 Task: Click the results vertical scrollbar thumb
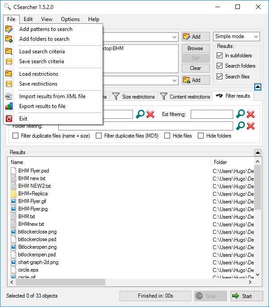pyautogui.click(x=257, y=187)
